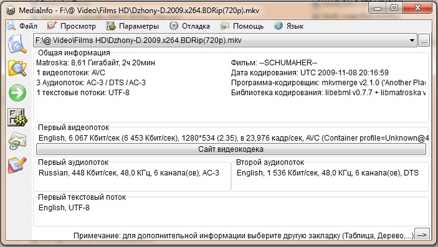Close the MediaInfo window

(417, 8)
